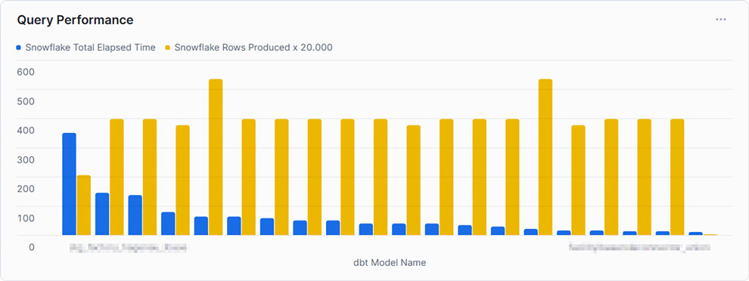Click the 200 y-axis value
749x281 pixels.
[26, 188]
